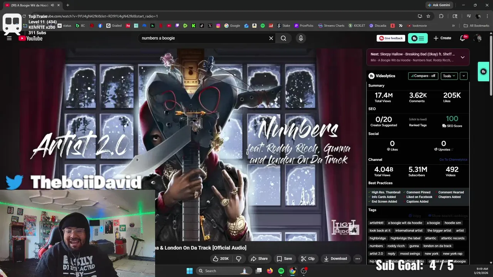The width and height of the screenshot is (493, 277).
Task: Open the lookmovie bookmark
Action: [417, 26]
